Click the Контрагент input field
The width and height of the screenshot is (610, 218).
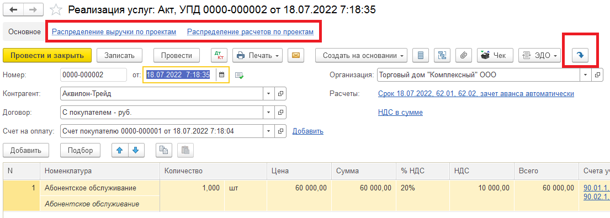[162, 94]
